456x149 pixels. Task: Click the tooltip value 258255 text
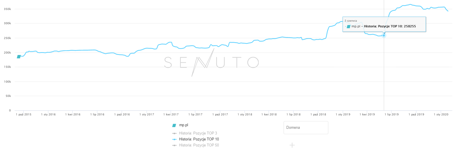click(x=410, y=26)
